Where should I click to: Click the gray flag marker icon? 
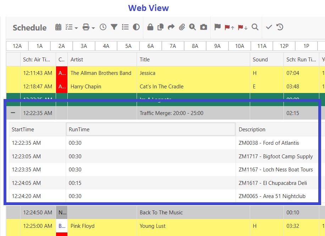coord(217,27)
